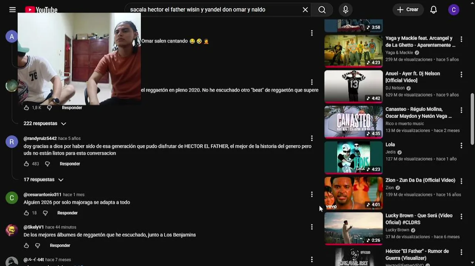Open more options for Rumor de Guerra video
The height and width of the screenshot is (266, 475).
pyautogui.click(x=461, y=252)
